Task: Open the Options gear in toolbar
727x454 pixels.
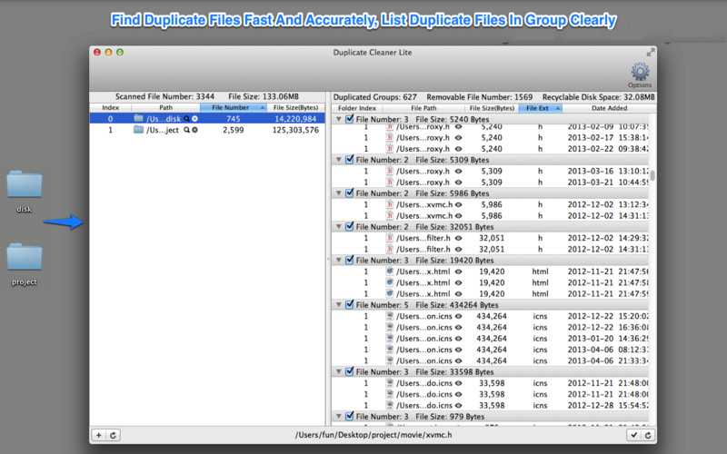Action: (640, 72)
